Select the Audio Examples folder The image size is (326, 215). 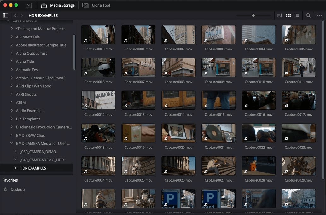pyautogui.click(x=30, y=111)
